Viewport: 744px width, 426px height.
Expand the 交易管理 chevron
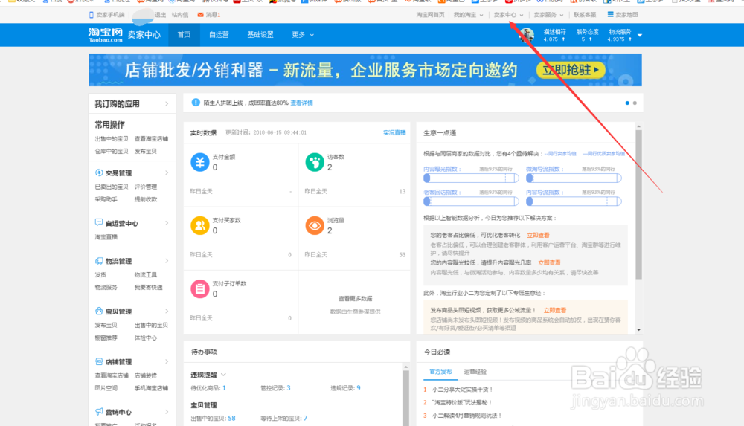pyautogui.click(x=167, y=172)
